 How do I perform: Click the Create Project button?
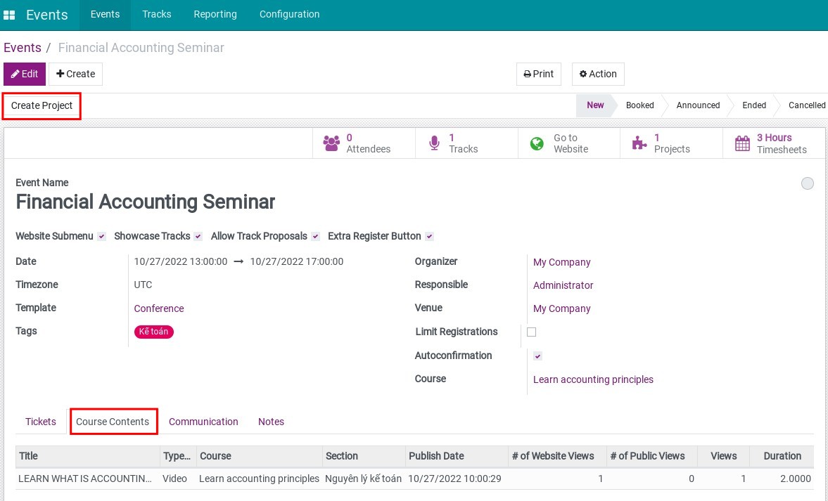[42, 105]
